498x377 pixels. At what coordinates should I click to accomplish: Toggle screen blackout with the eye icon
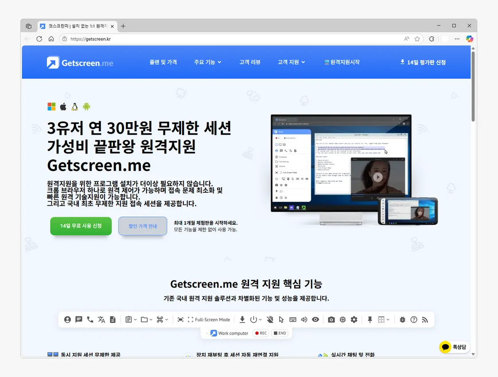(315, 319)
